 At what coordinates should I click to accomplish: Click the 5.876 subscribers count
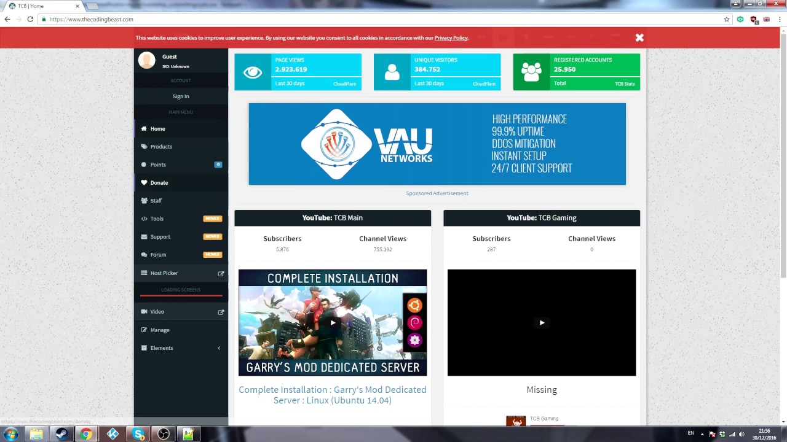click(282, 250)
